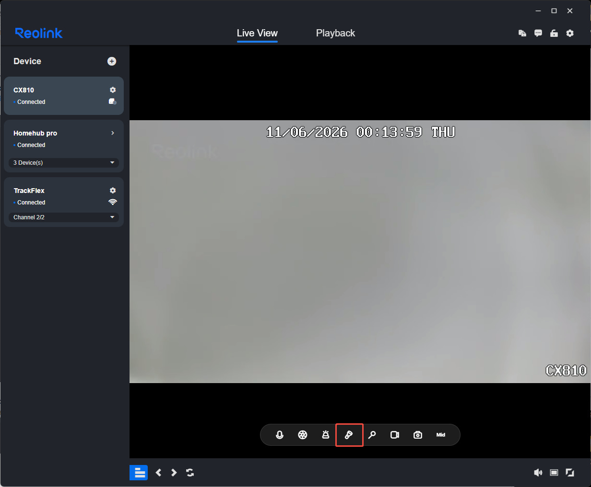Switch to the Playback tab
This screenshot has width=591, height=487.
coord(335,33)
